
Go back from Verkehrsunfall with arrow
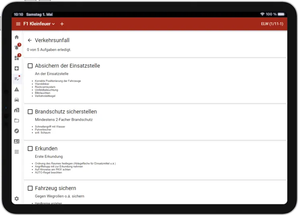[30, 40]
